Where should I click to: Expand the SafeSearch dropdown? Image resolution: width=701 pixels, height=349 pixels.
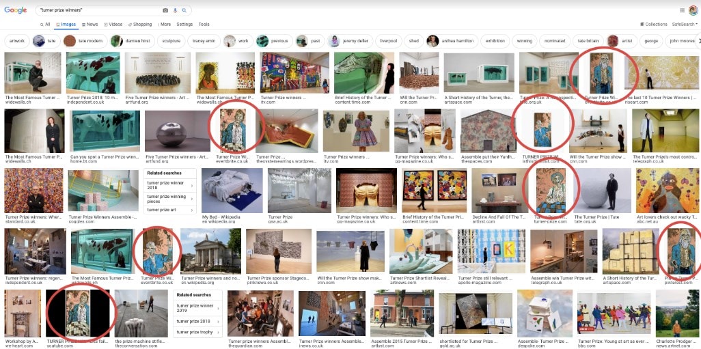[684, 25]
